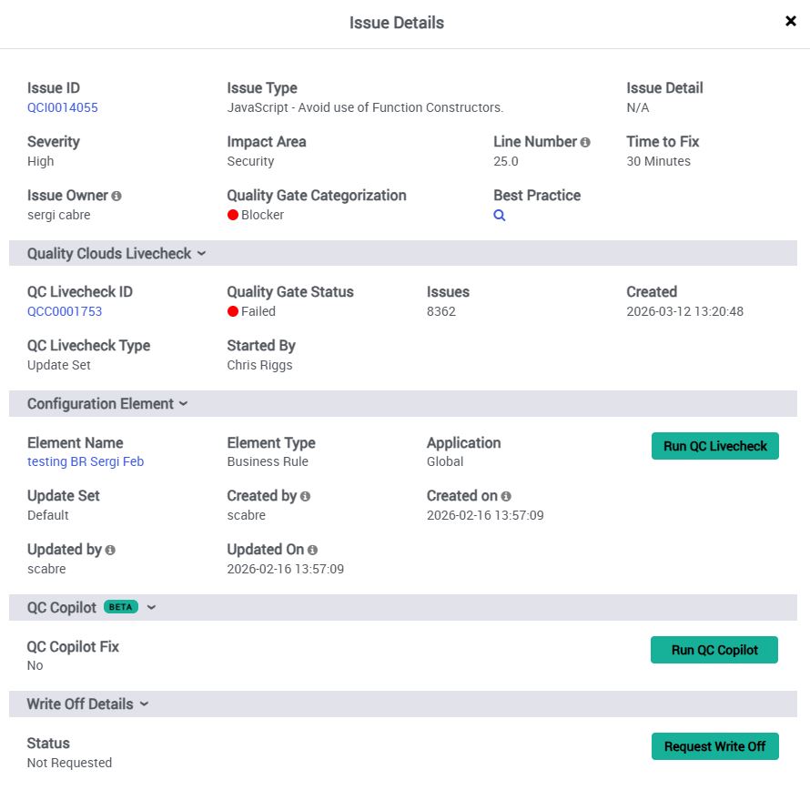The image size is (810, 800).
Task: Collapse the Quality Clouds Livecheck section
Action: click(201, 254)
